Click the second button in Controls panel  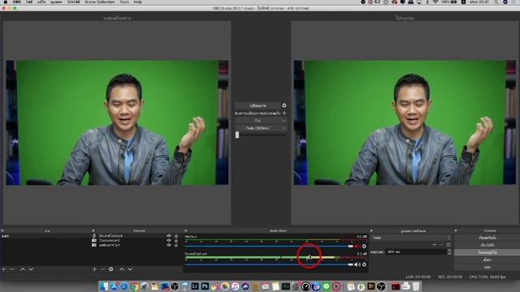pos(487,245)
